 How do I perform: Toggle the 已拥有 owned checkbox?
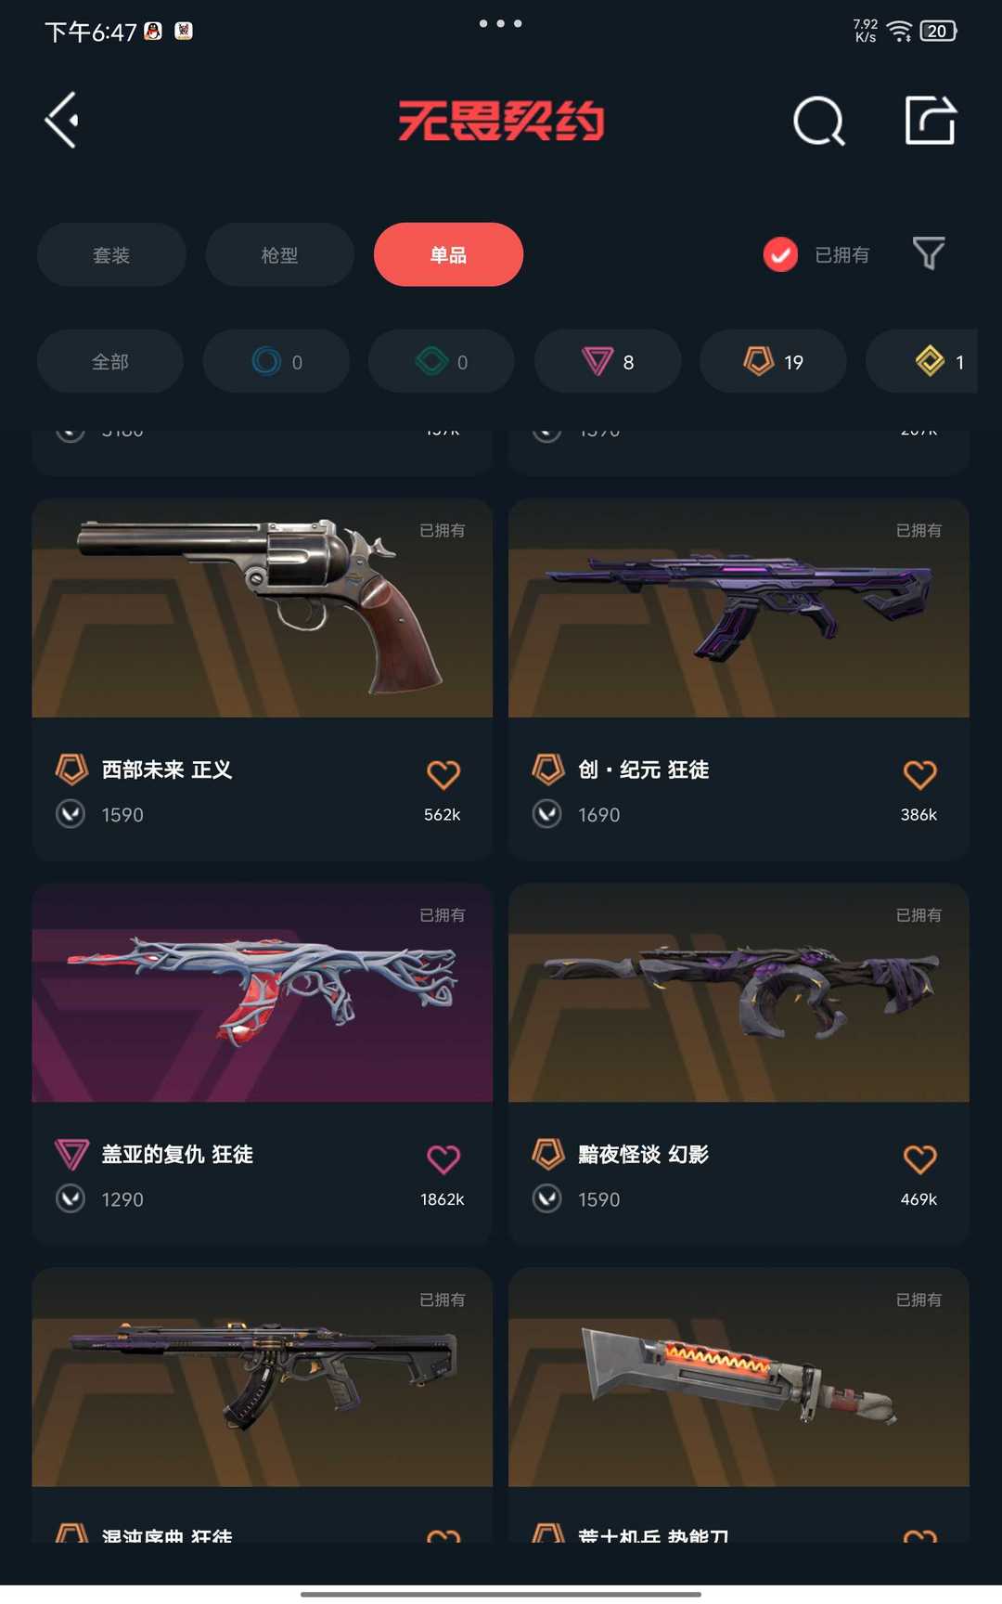[x=780, y=254]
